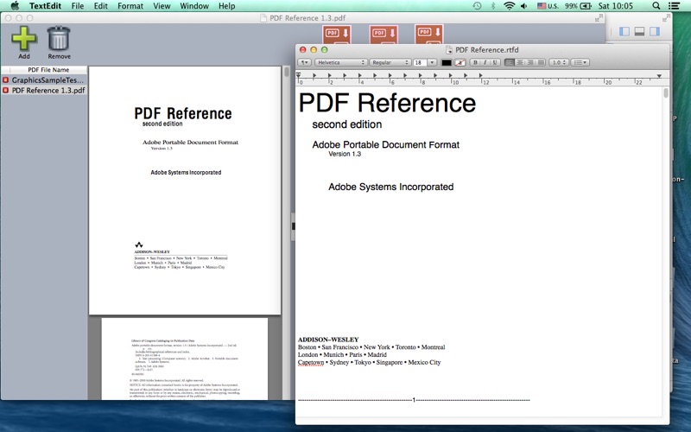
Task: Click the 99% battery indicator
Action: 578,6
